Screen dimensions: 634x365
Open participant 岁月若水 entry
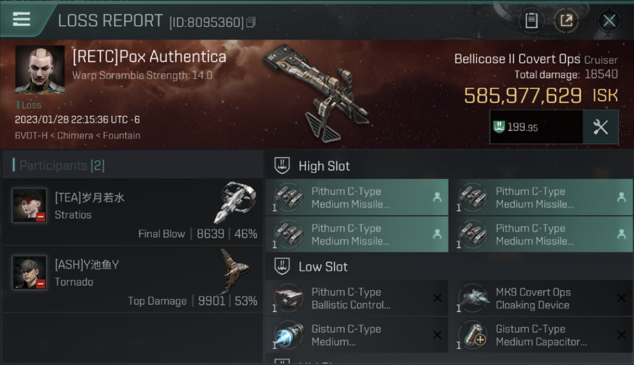132,212
